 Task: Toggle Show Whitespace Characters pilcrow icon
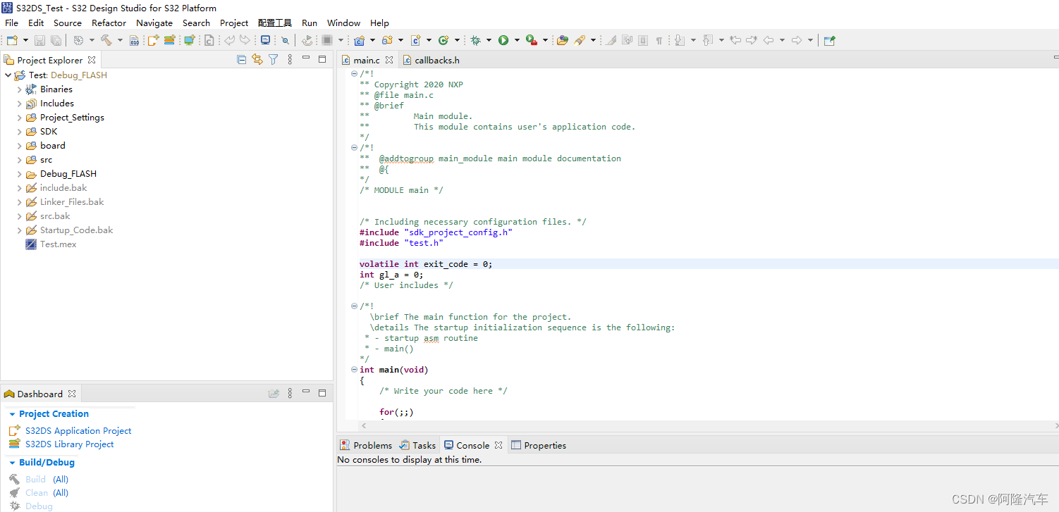[659, 41]
